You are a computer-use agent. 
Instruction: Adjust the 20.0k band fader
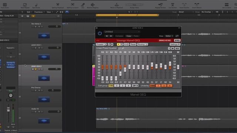[170, 64]
